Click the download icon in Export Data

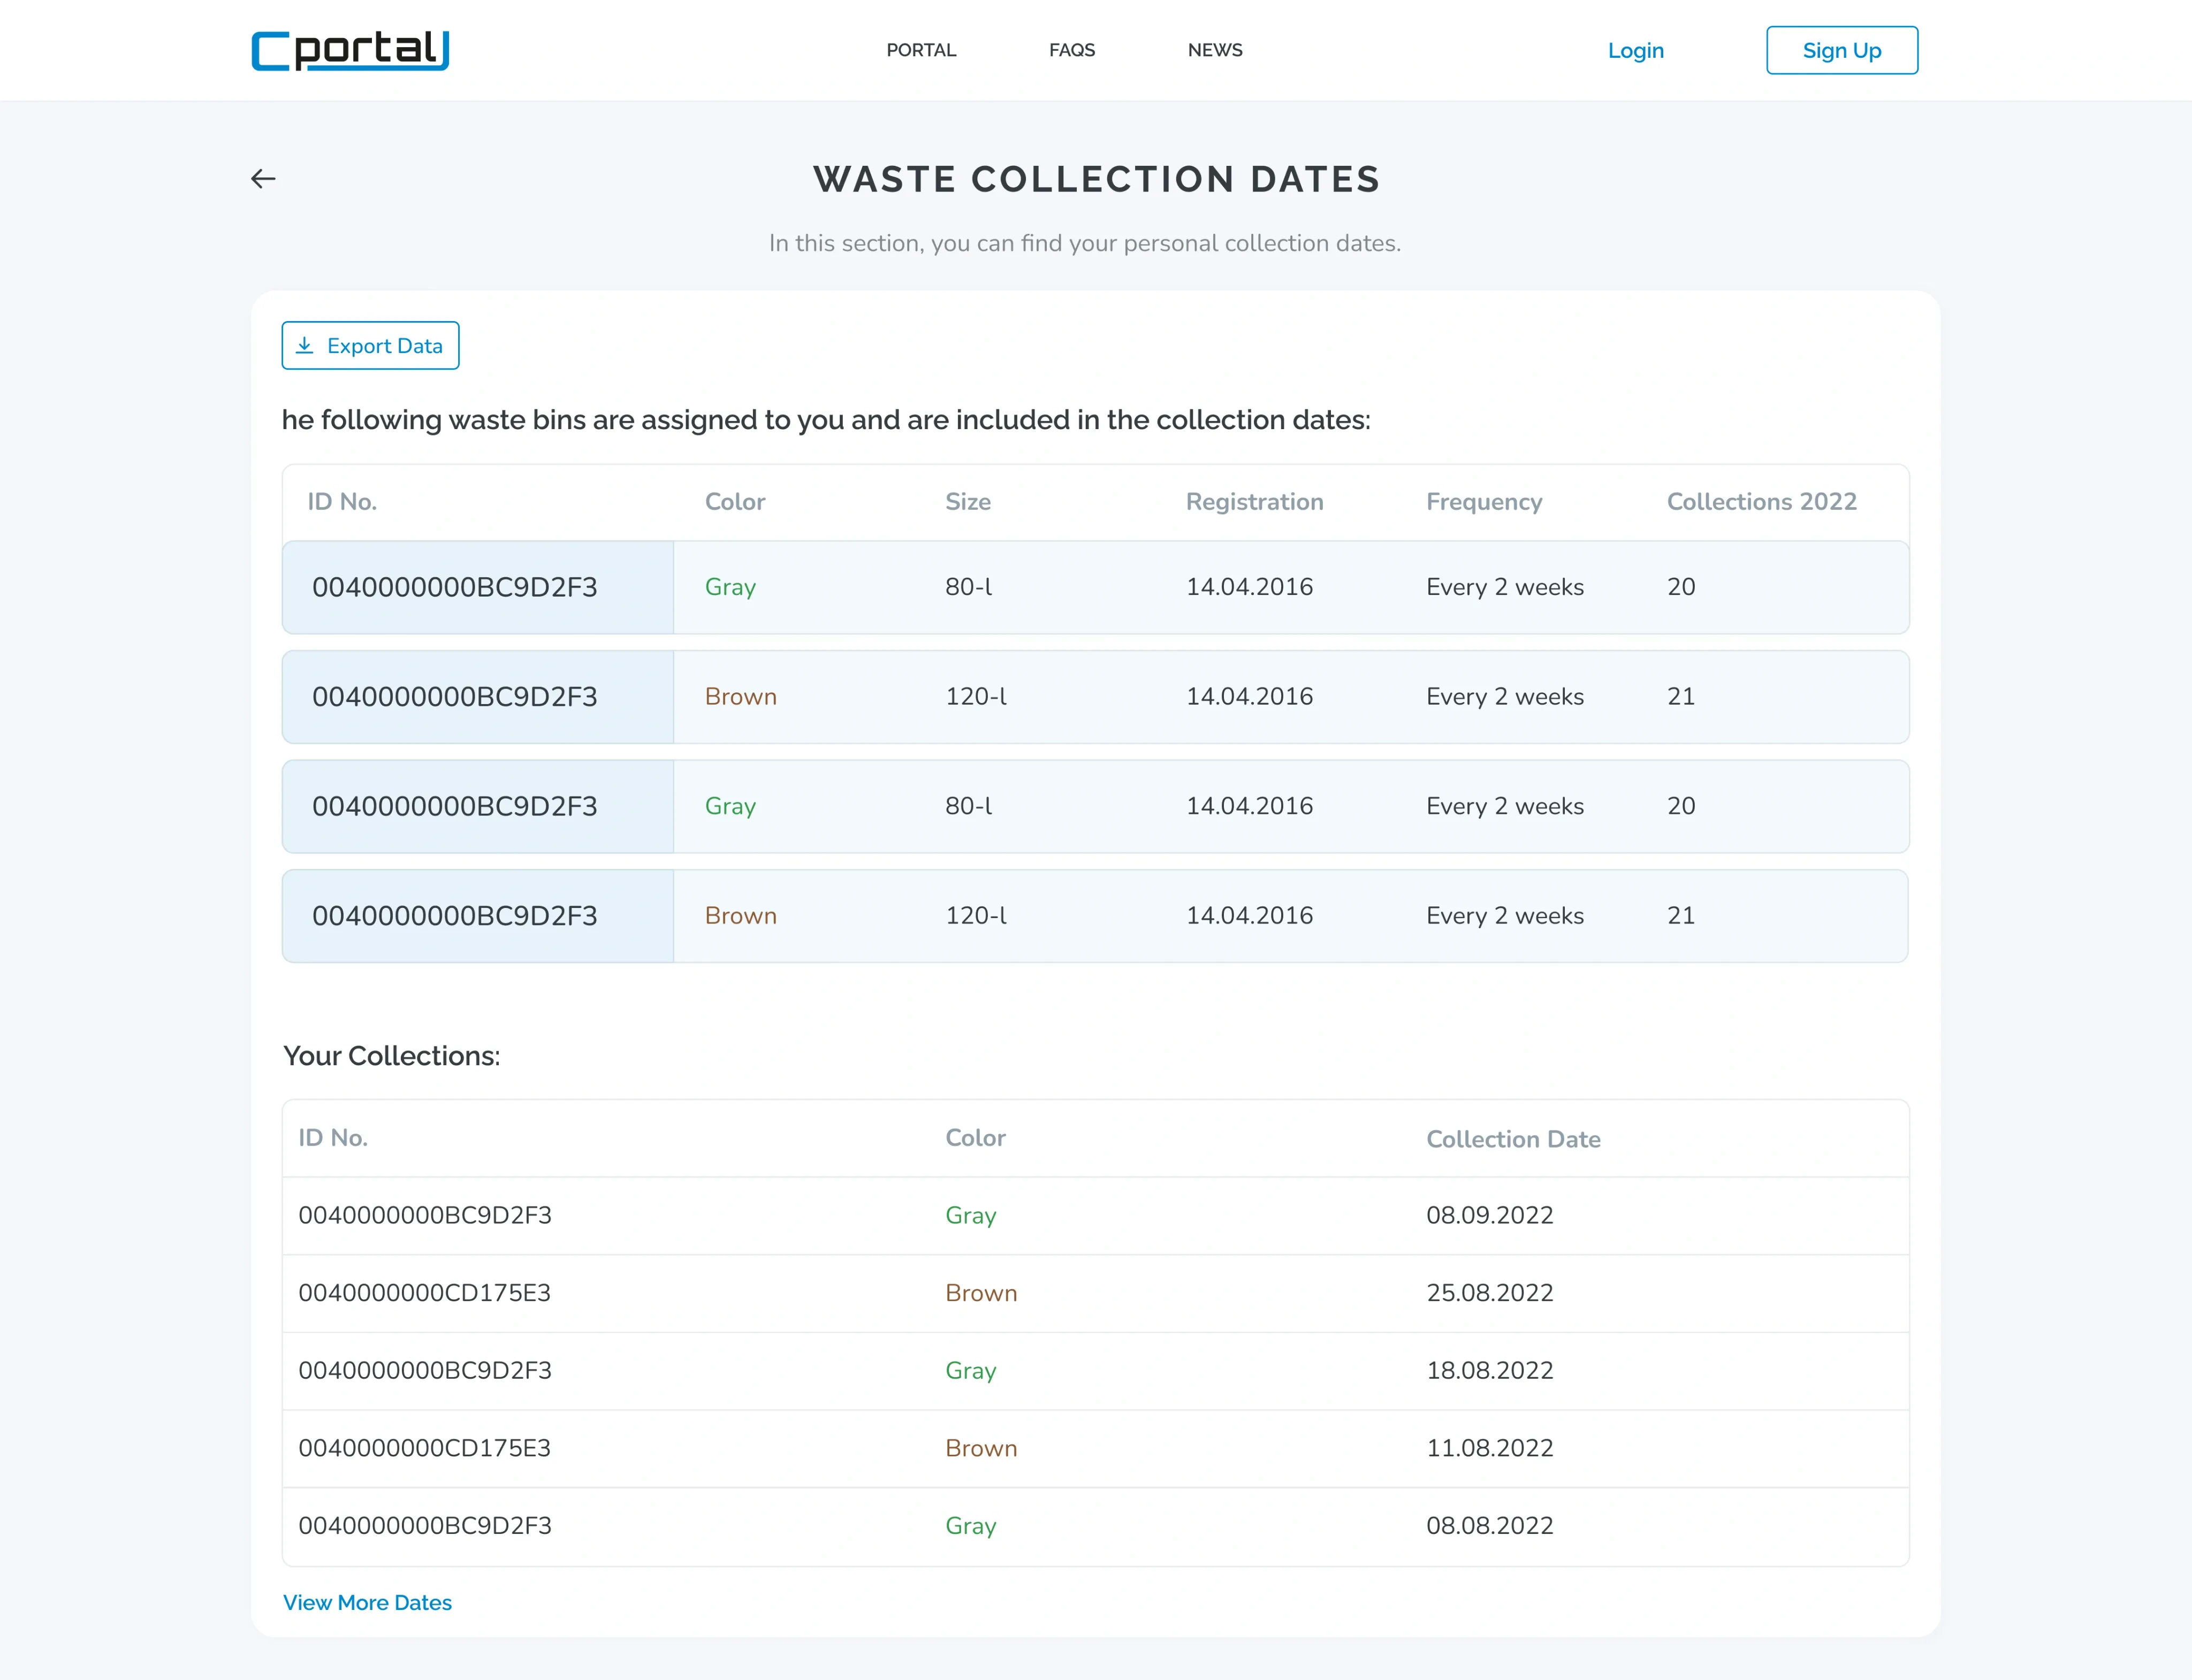point(305,346)
